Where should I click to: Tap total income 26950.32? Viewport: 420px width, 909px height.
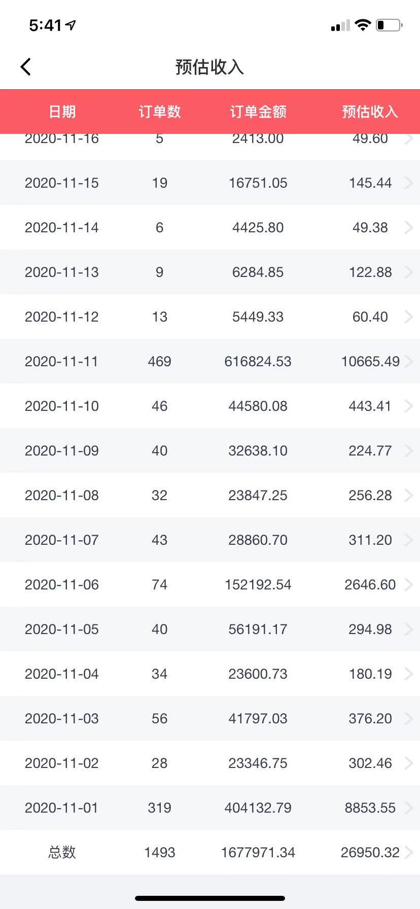(x=370, y=852)
